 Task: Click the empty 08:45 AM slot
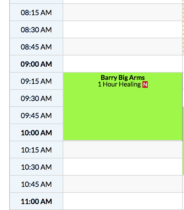pyautogui.click(x=123, y=47)
